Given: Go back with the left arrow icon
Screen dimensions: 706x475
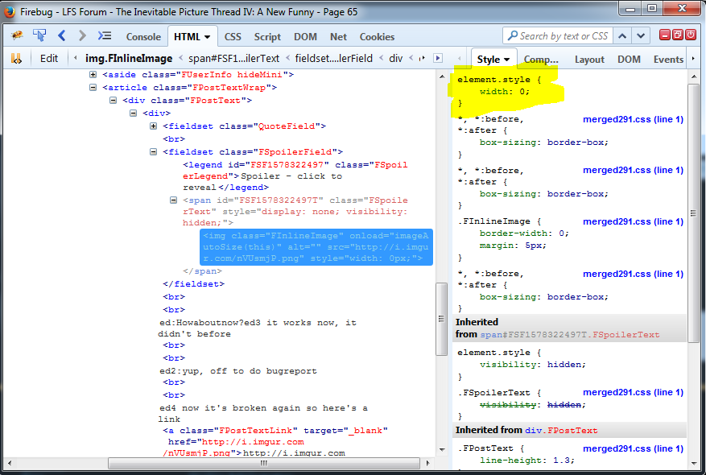Looking at the screenshot, I should click(62, 35).
